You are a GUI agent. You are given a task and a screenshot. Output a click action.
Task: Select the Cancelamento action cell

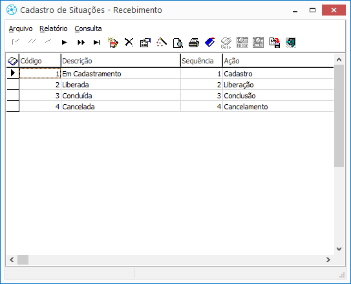[x=278, y=107]
